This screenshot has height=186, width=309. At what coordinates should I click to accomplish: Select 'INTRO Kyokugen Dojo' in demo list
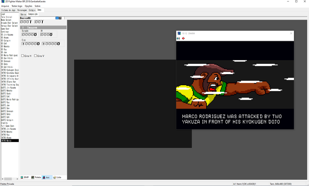(x=10, y=70)
